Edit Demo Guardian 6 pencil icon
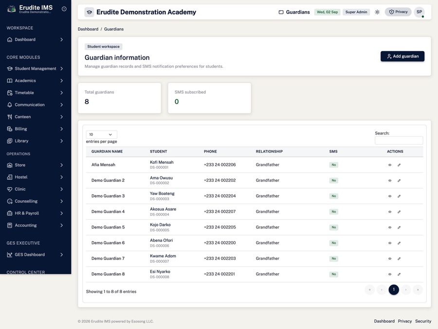Viewport: 438px width, 329px height. [x=399, y=243]
